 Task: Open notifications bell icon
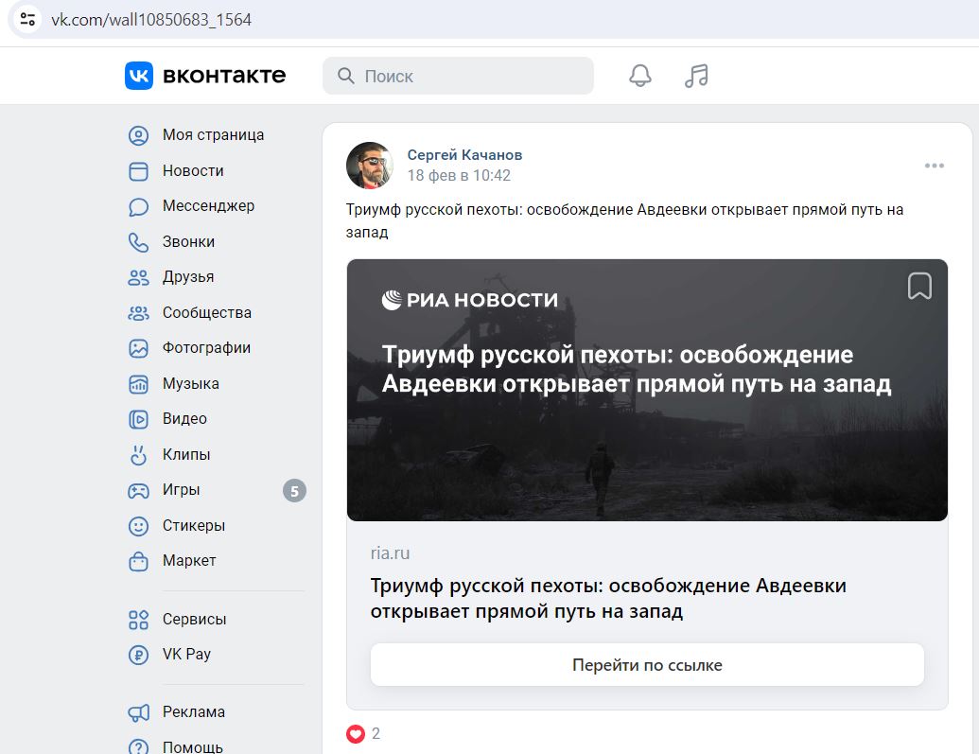[640, 76]
